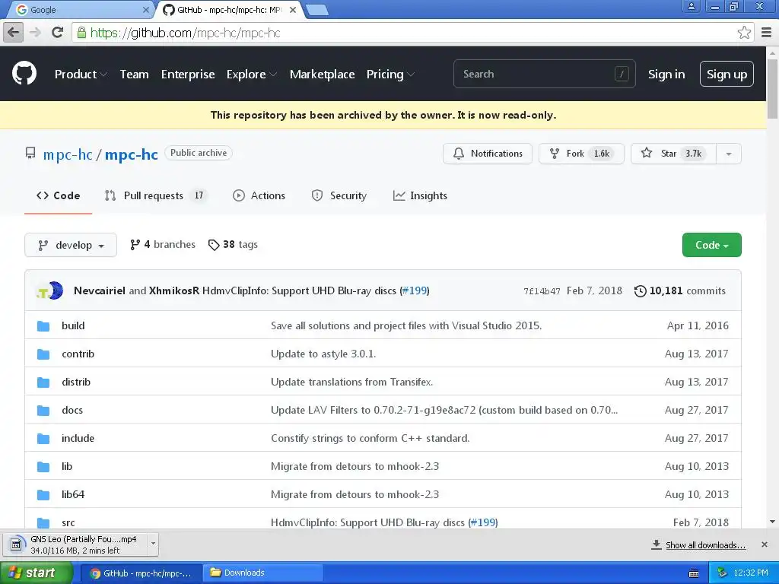Expand the Pricing menu
The height and width of the screenshot is (584, 779).
pos(390,74)
